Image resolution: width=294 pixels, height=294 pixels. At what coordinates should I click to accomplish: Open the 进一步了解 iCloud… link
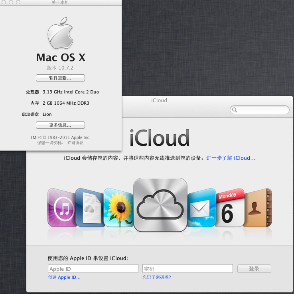tap(231, 158)
